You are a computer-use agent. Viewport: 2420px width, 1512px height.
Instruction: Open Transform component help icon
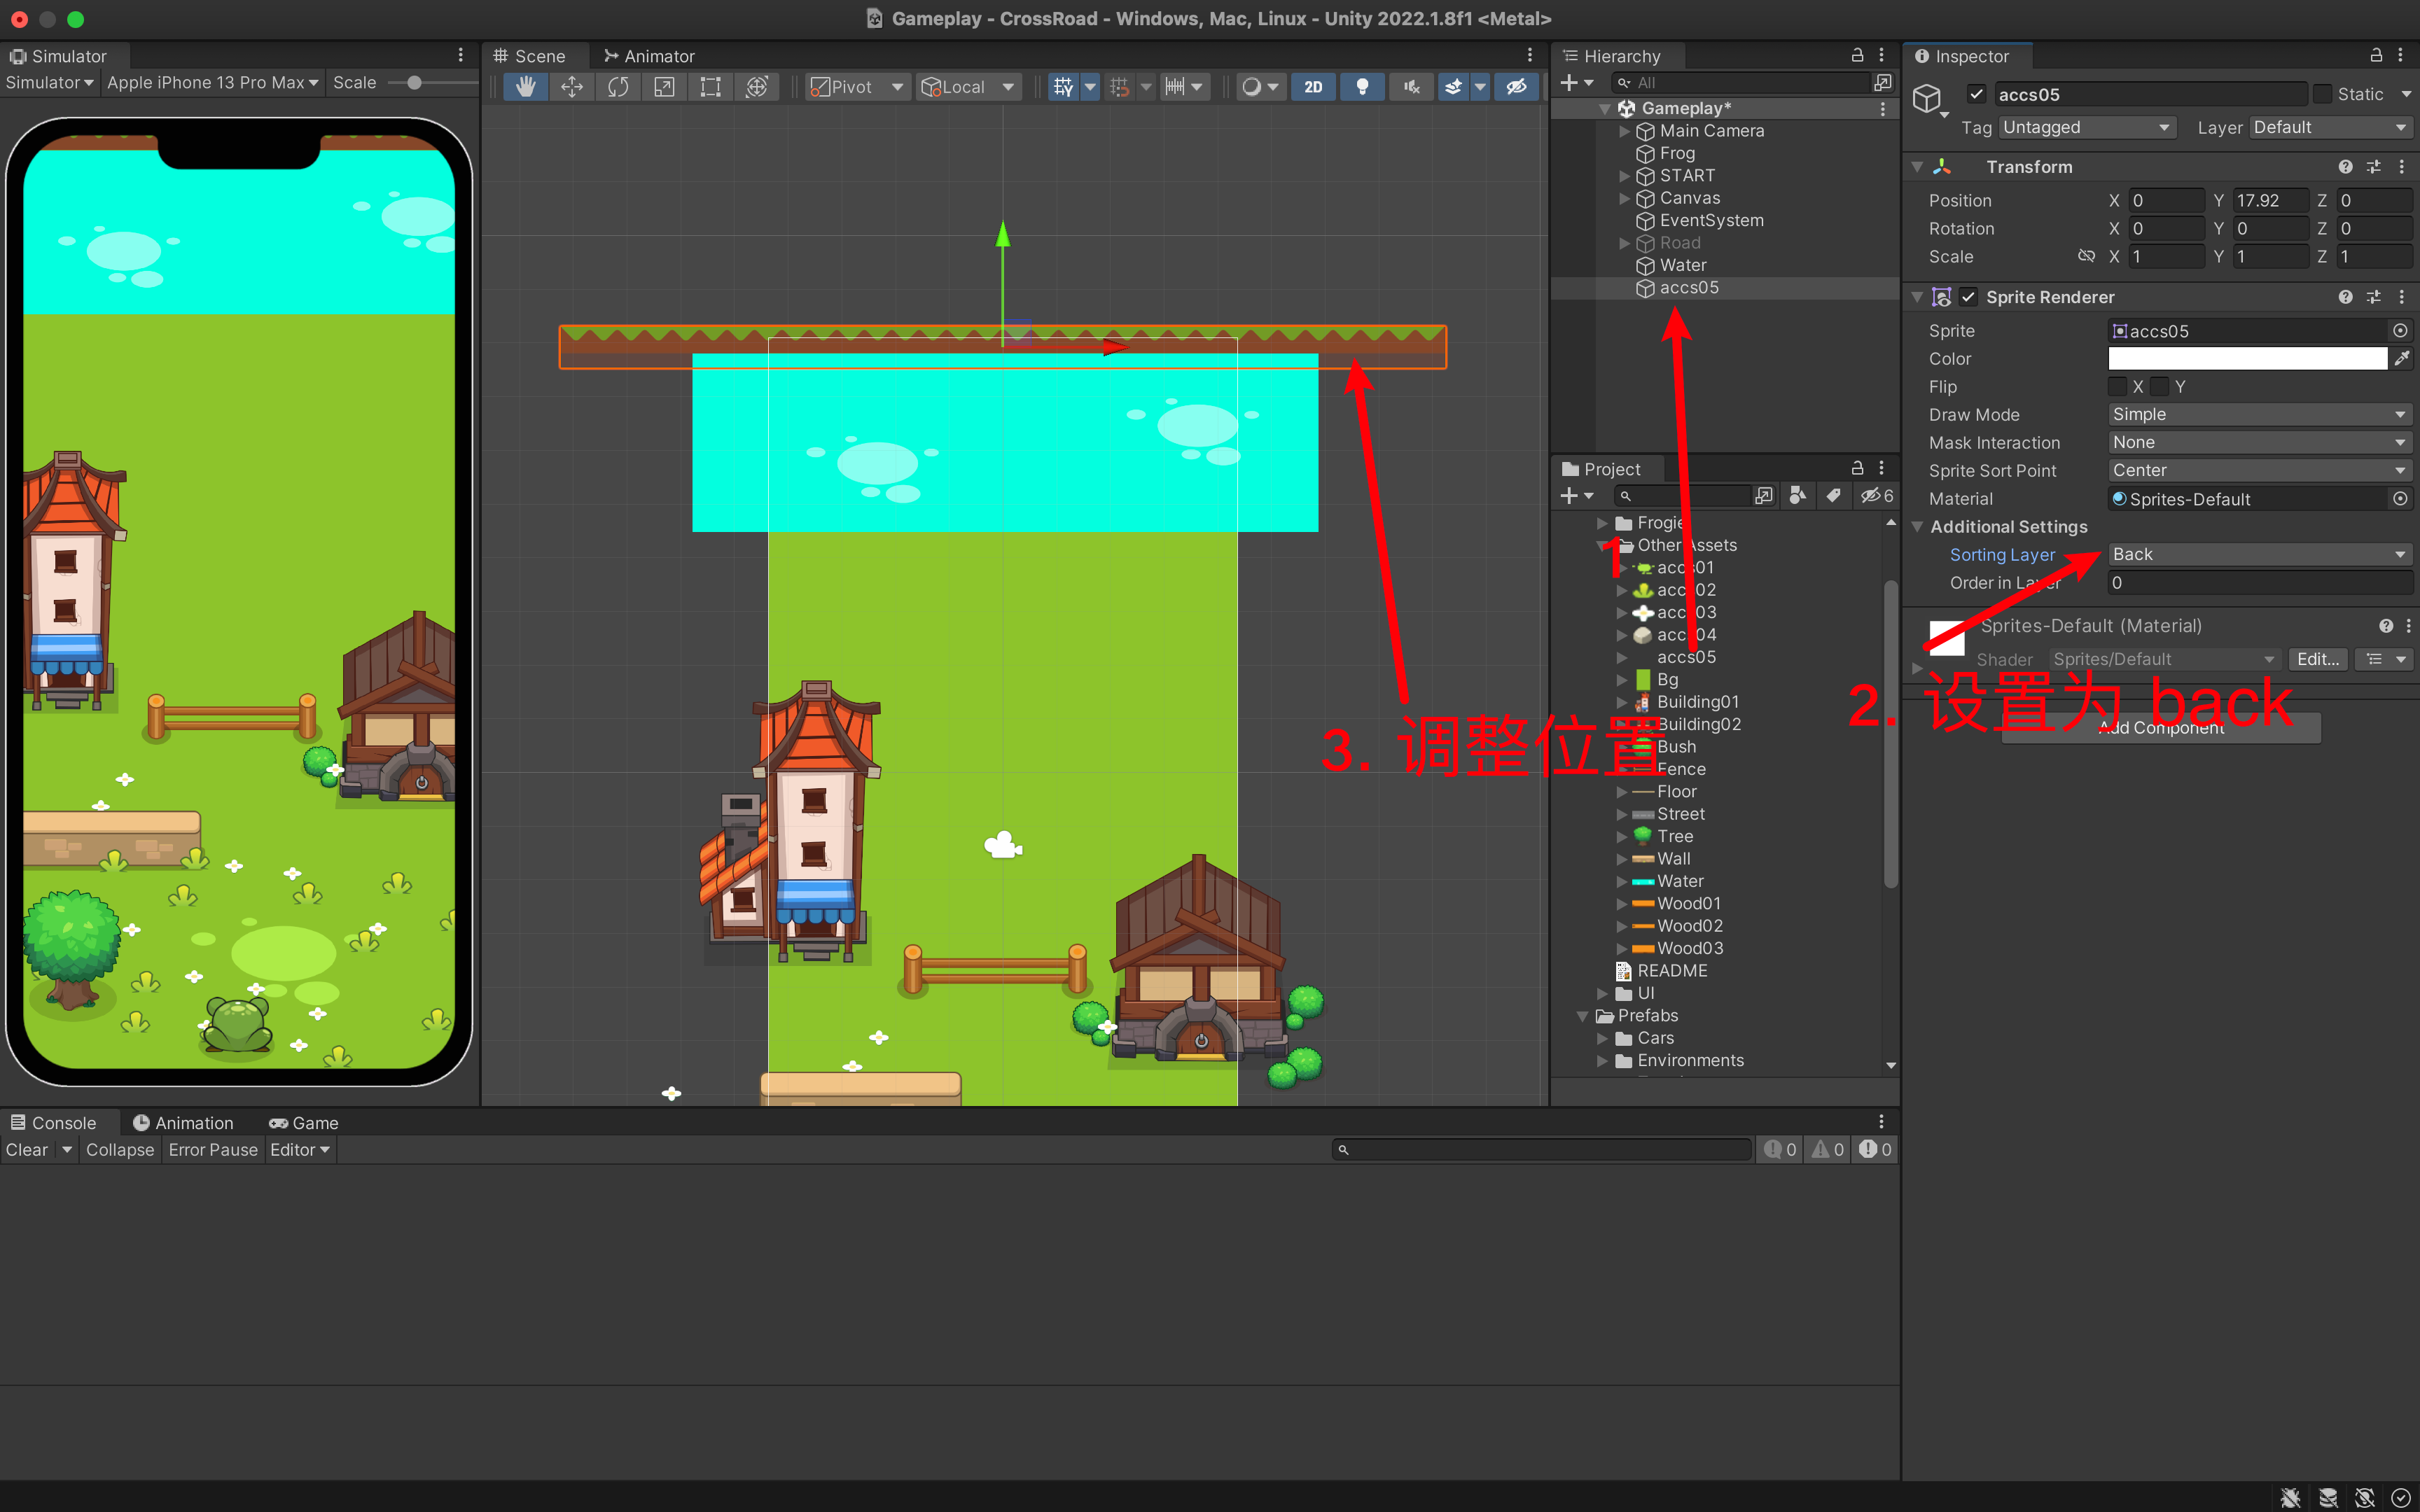click(2345, 167)
